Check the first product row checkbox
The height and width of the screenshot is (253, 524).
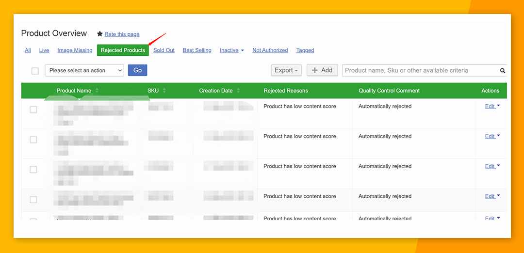(33, 110)
